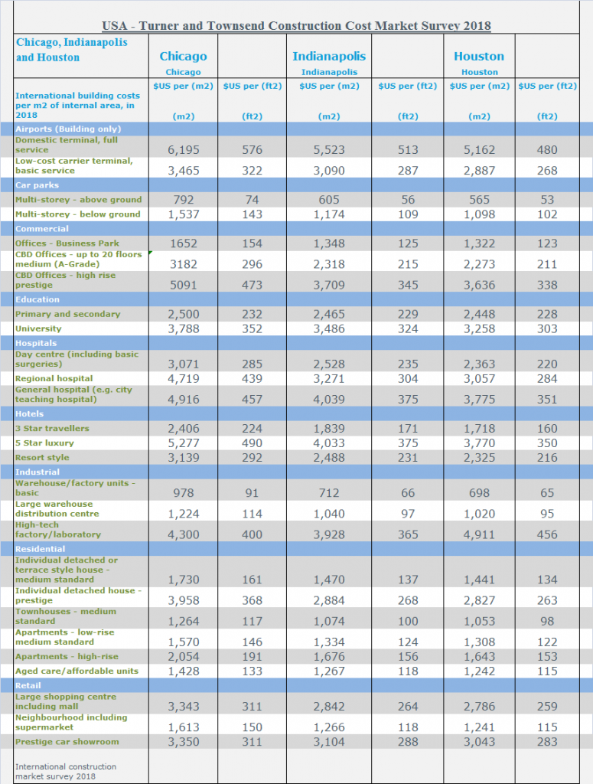Select Chicago prestige detached house value 3,958
The image size is (593, 784).
click(184, 600)
